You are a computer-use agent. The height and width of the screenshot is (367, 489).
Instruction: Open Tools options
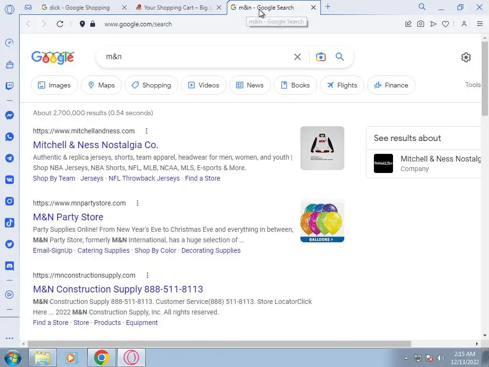(473, 85)
